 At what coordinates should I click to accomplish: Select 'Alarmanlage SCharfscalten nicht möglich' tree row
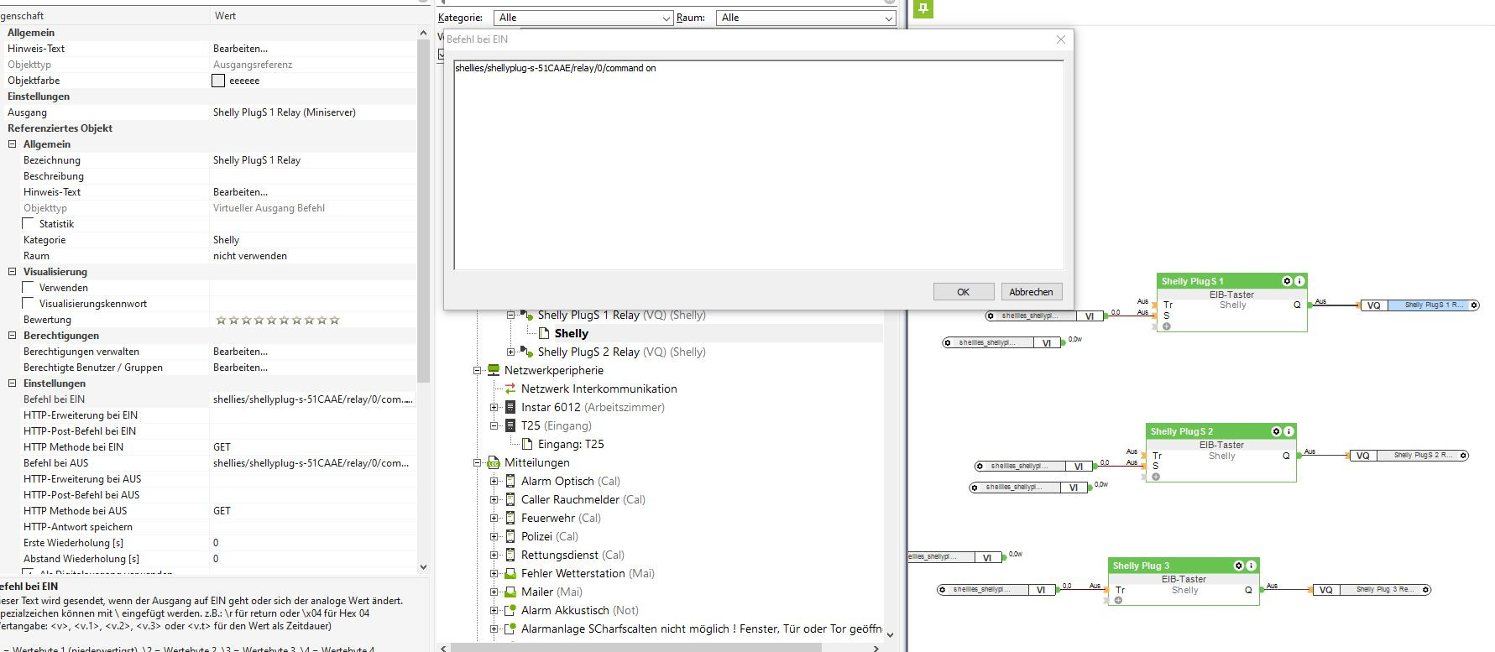point(701,629)
